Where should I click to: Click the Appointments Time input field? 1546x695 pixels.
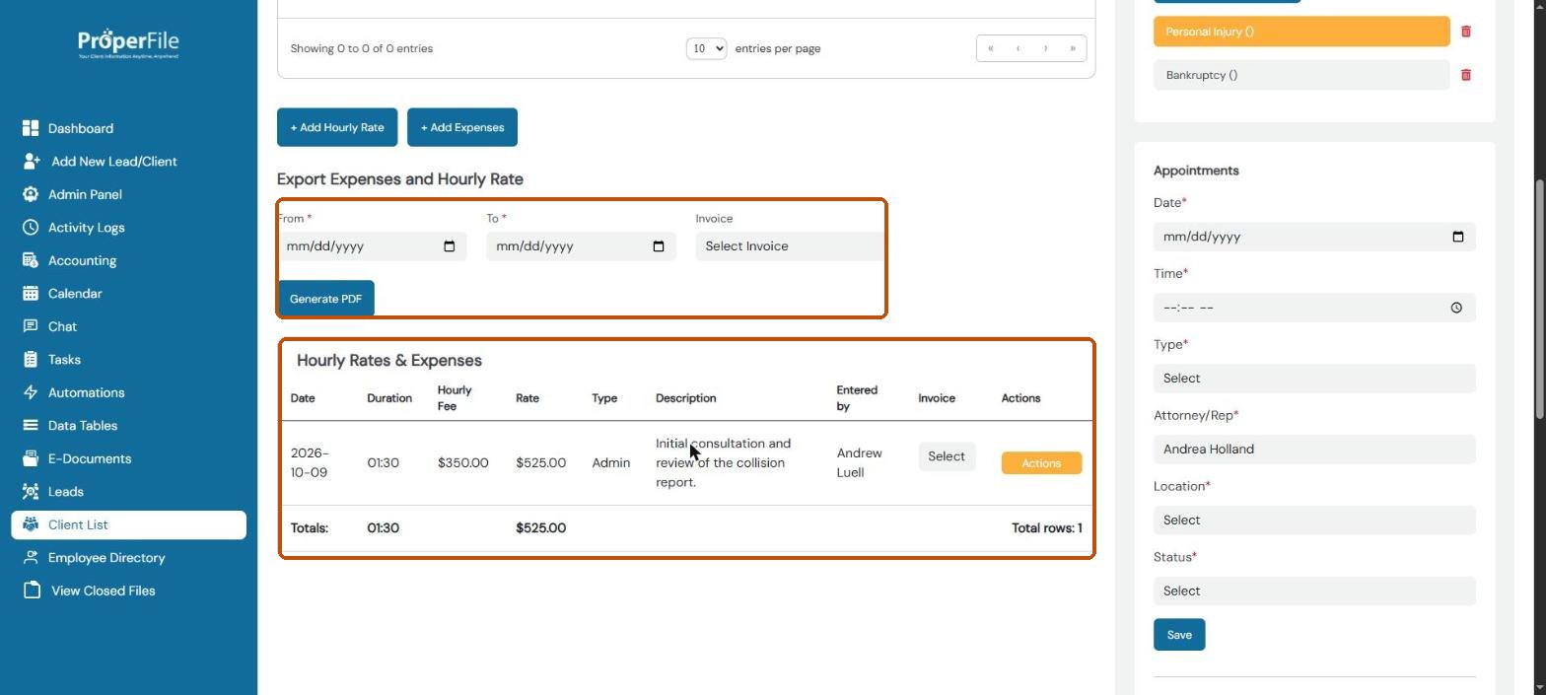pos(1314,308)
